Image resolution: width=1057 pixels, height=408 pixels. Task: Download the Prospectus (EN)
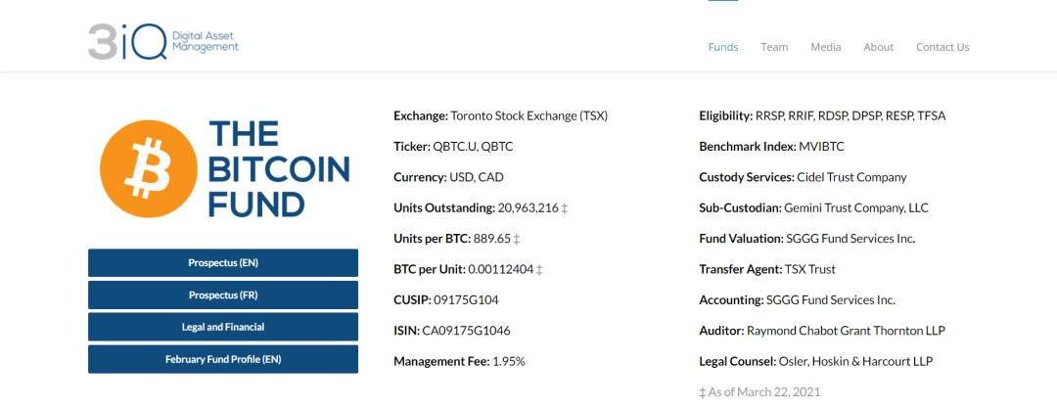pyautogui.click(x=223, y=263)
